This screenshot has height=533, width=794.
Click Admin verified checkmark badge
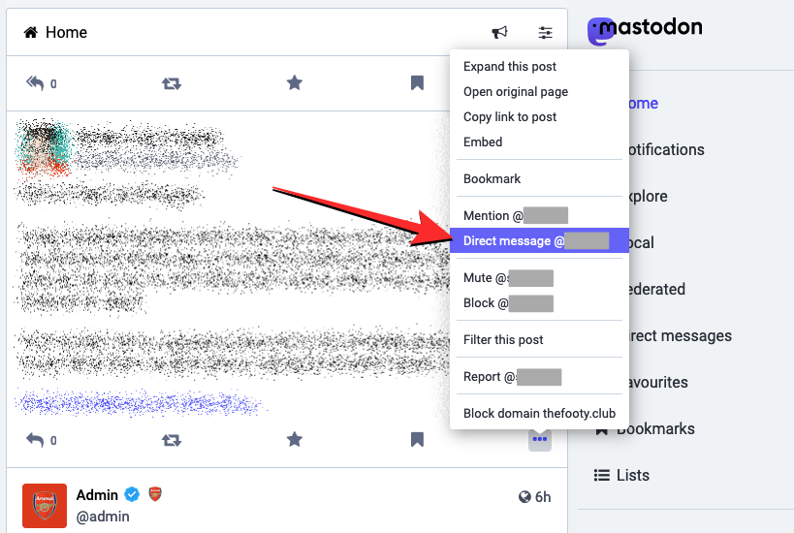pos(132,494)
